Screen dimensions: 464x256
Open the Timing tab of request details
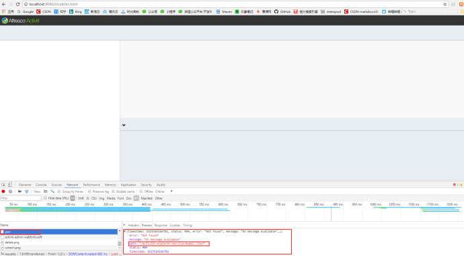coord(188,225)
